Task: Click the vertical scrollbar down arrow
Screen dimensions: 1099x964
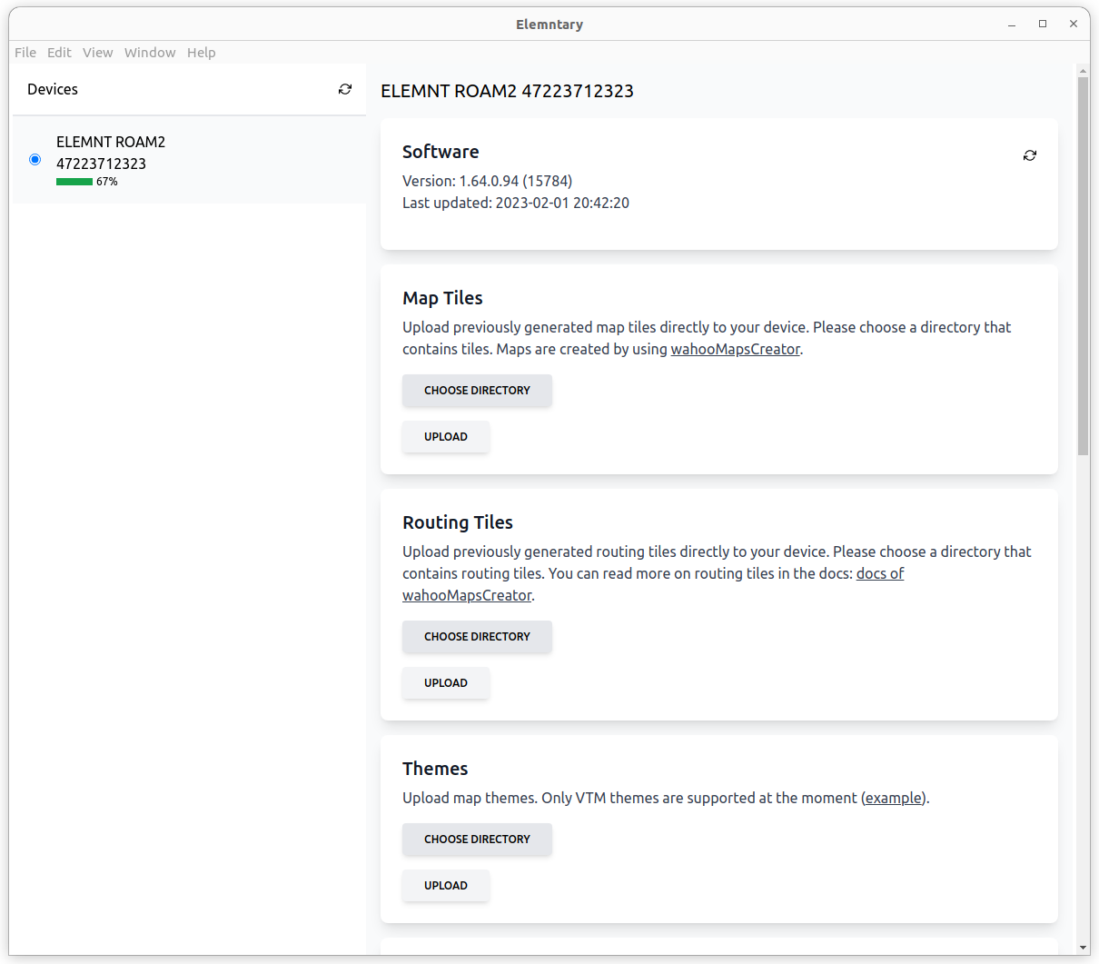Action: 1083,948
